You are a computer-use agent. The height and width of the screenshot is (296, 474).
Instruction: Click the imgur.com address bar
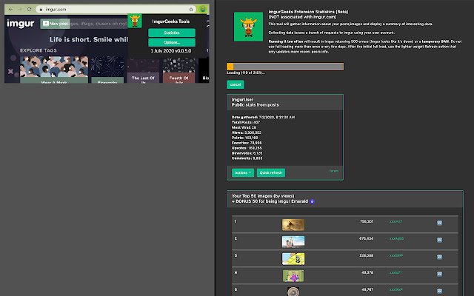coord(116,10)
